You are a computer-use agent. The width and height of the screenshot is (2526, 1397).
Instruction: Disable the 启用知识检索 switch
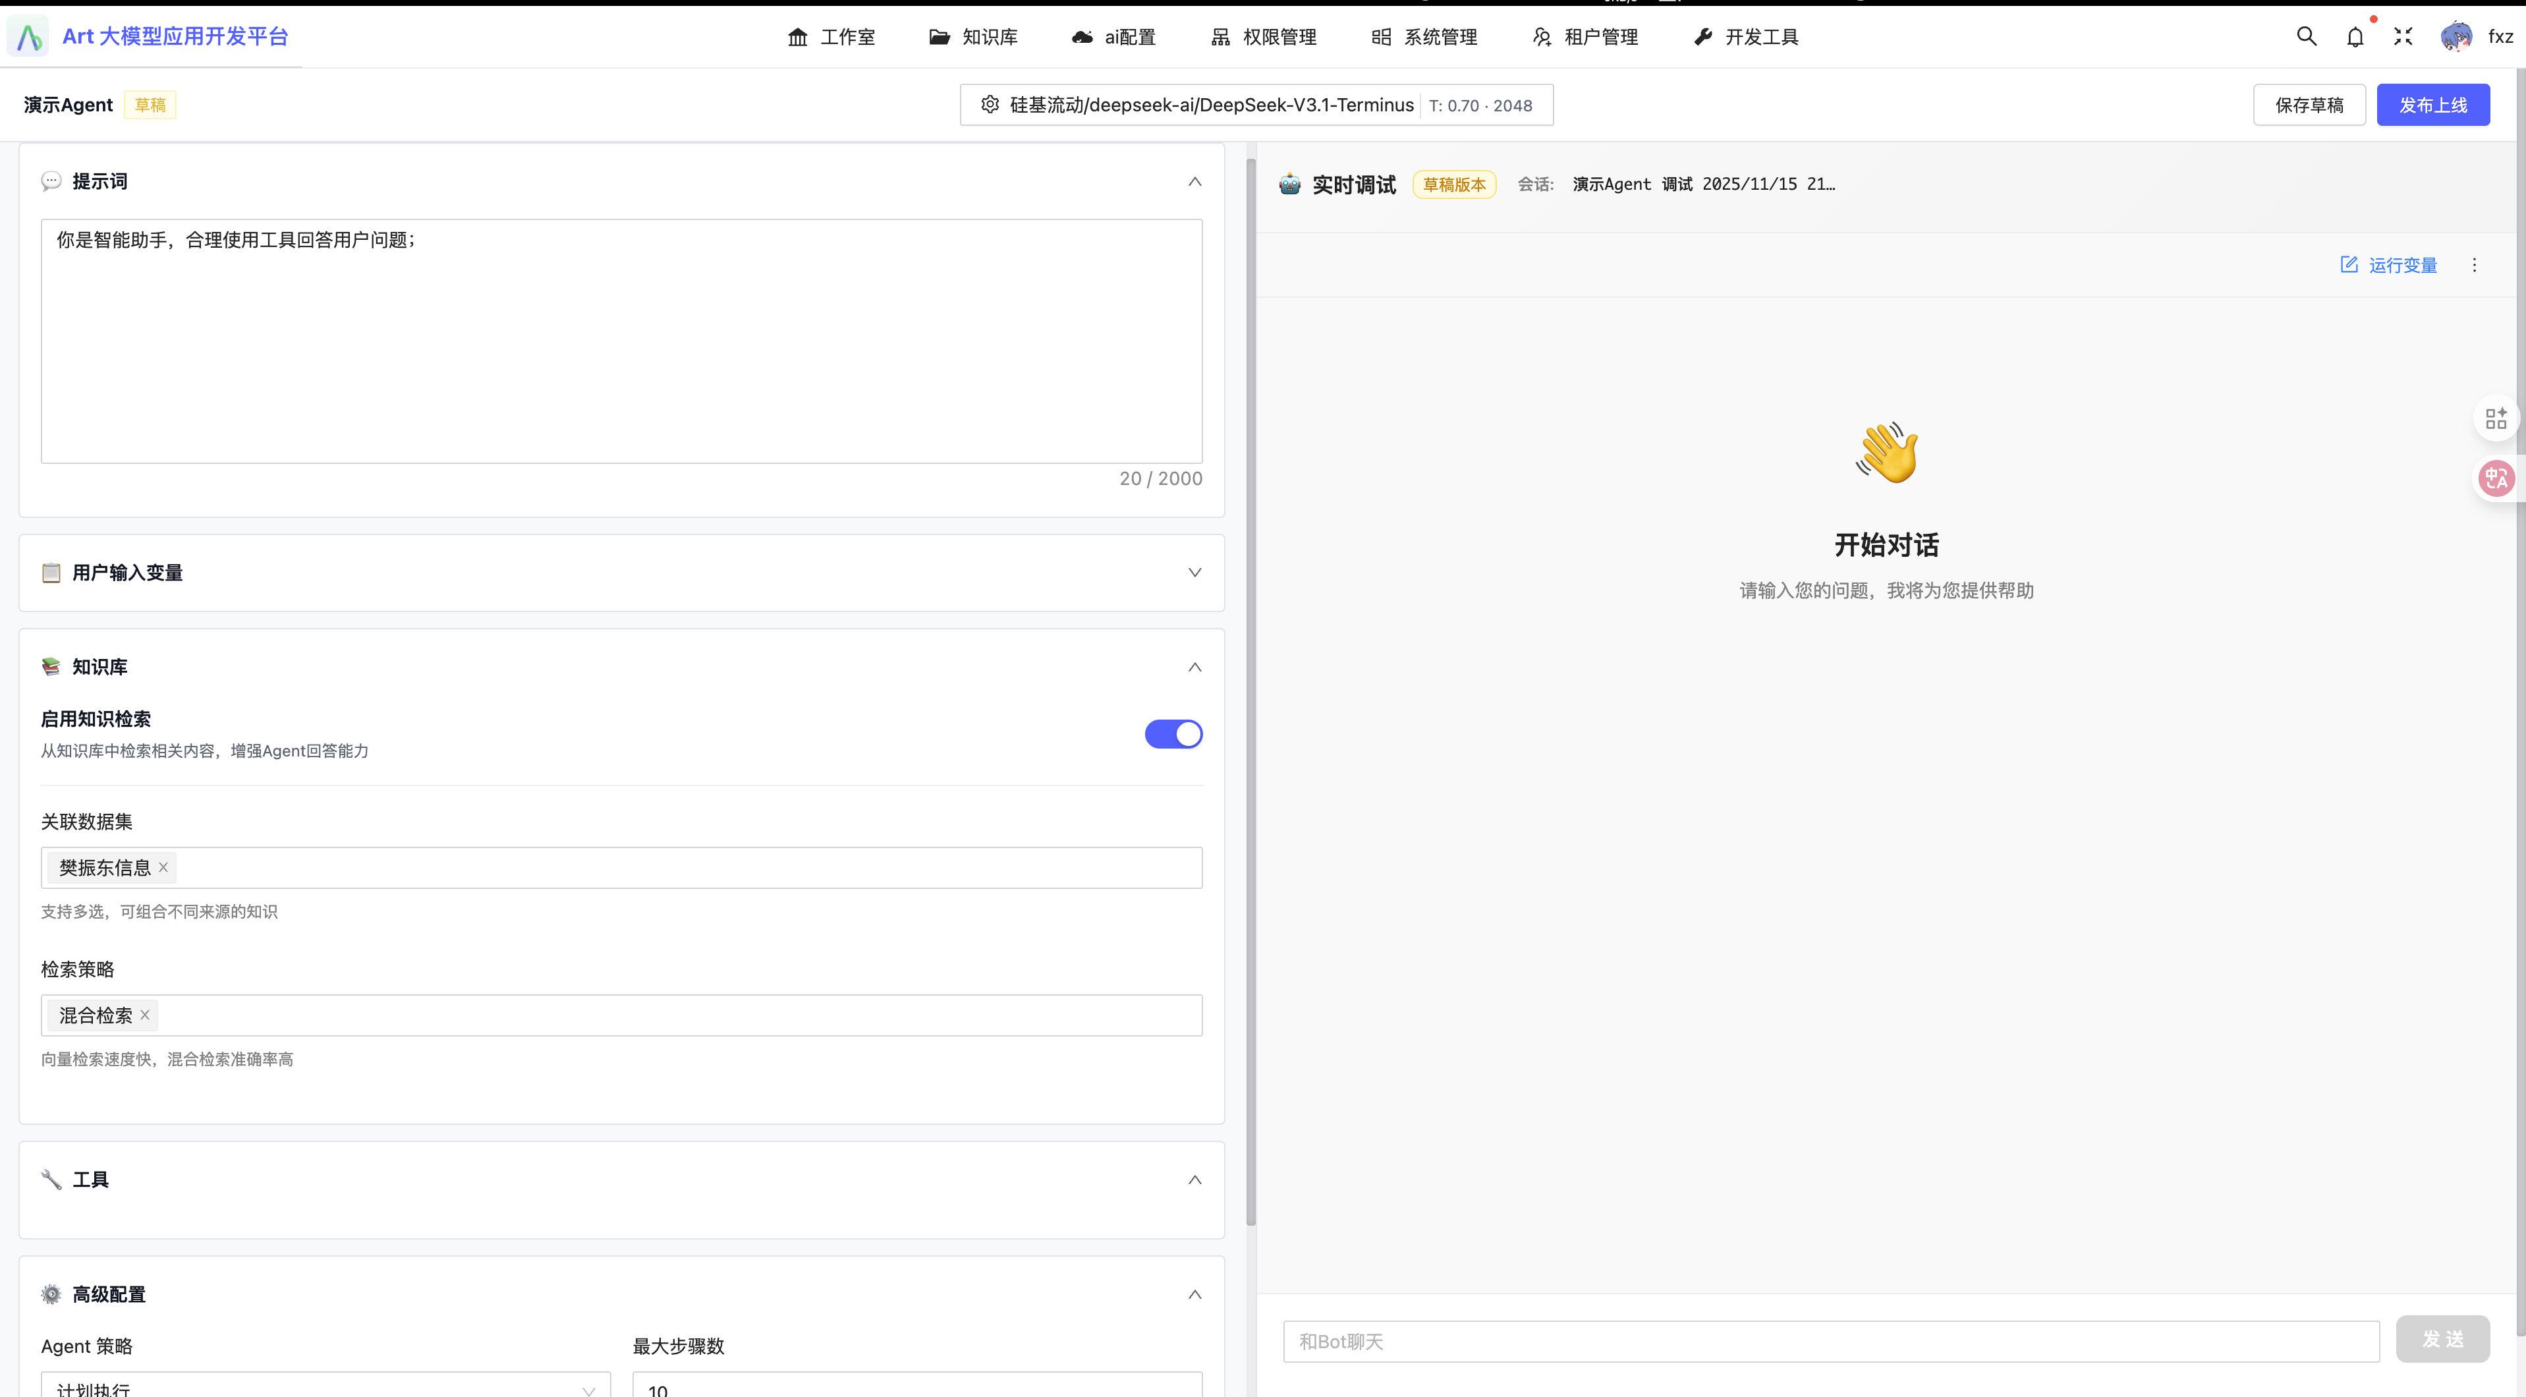(x=1173, y=734)
